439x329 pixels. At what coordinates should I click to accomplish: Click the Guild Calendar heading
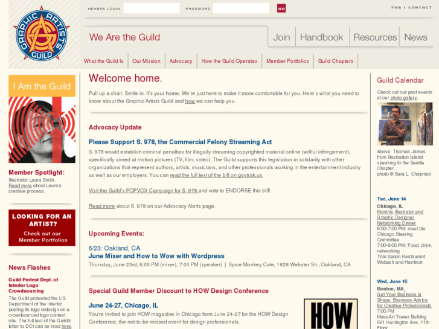400,80
